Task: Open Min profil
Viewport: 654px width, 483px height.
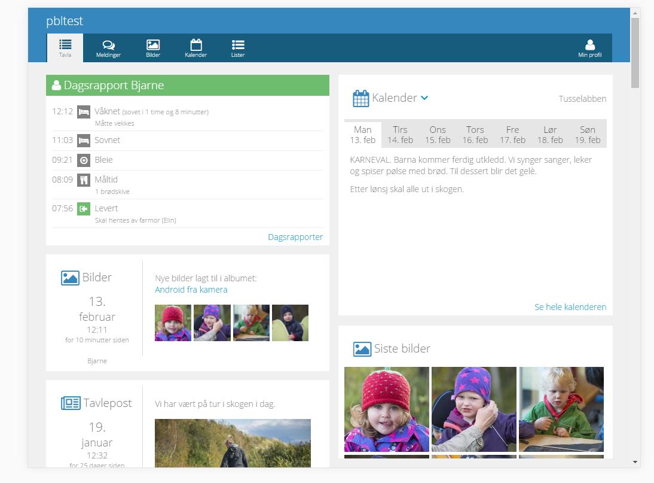Action: tap(590, 48)
